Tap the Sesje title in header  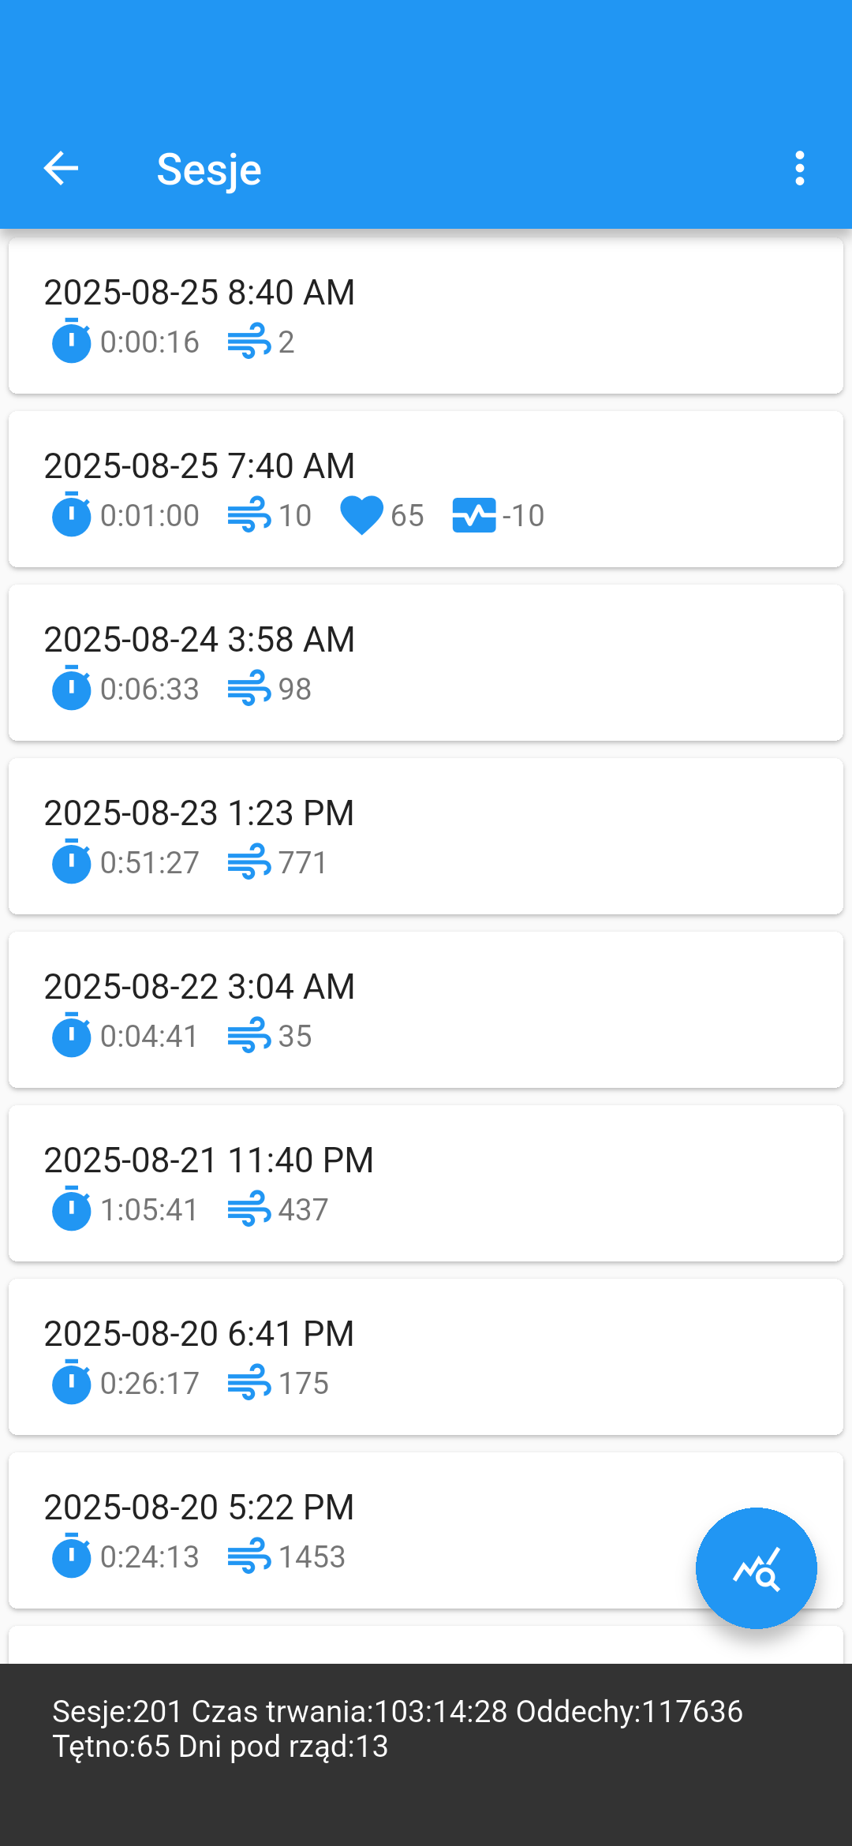pos(209,170)
